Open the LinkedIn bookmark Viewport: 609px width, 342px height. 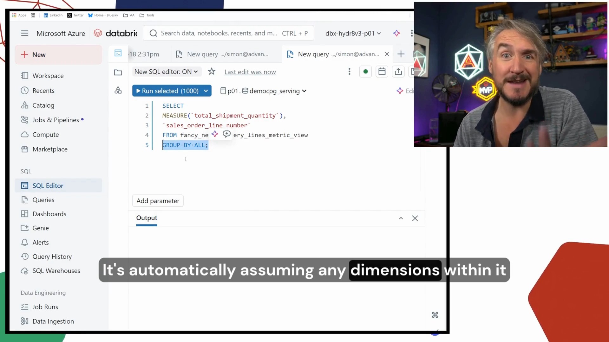coord(53,15)
